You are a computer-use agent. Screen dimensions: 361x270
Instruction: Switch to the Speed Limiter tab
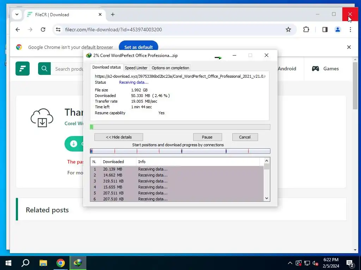click(136, 68)
